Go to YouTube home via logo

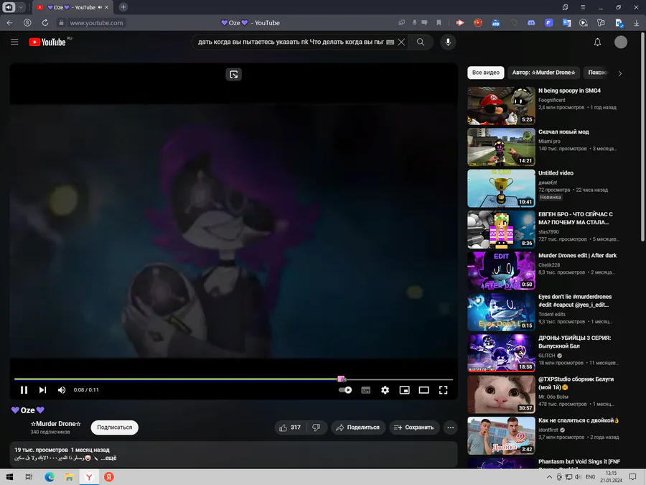click(x=47, y=42)
